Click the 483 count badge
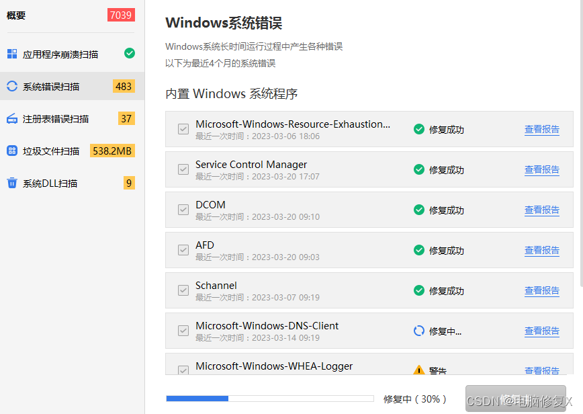The width and height of the screenshot is (583, 414). (x=124, y=86)
